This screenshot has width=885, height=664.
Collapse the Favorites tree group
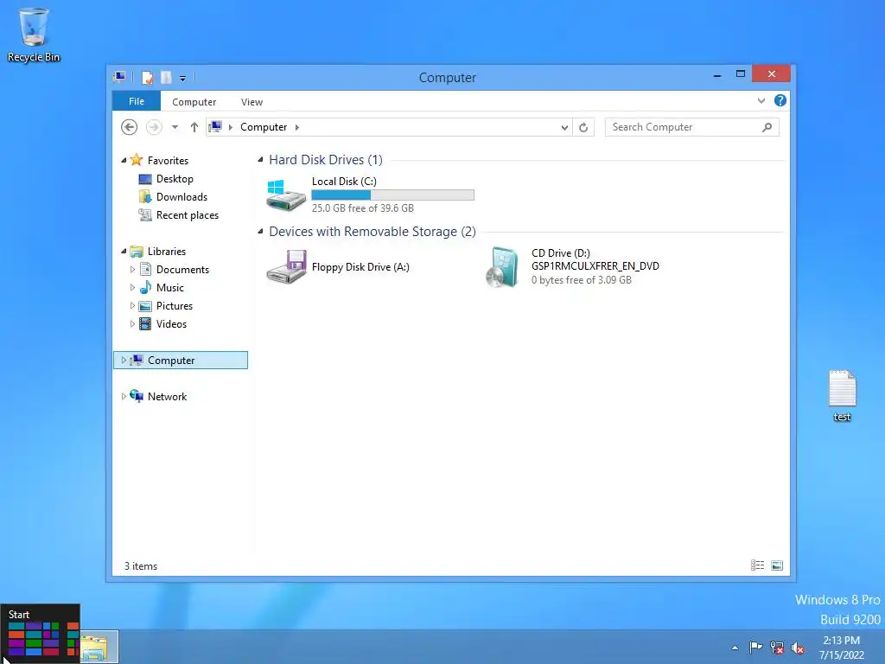pos(124,160)
